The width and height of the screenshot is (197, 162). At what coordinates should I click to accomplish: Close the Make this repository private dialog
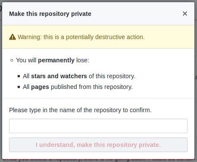(185, 14)
